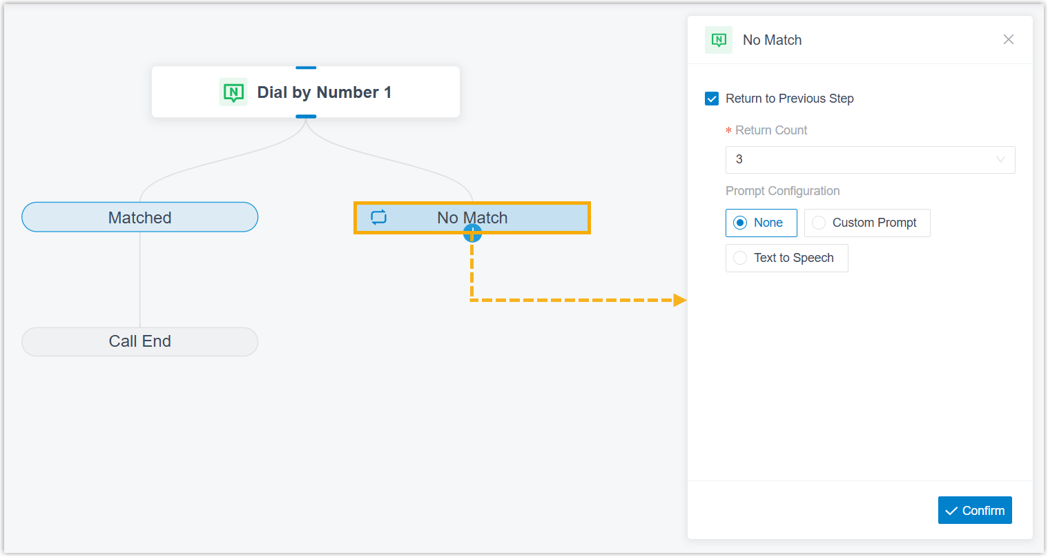Click the blue plus connector under No Match

(472, 233)
